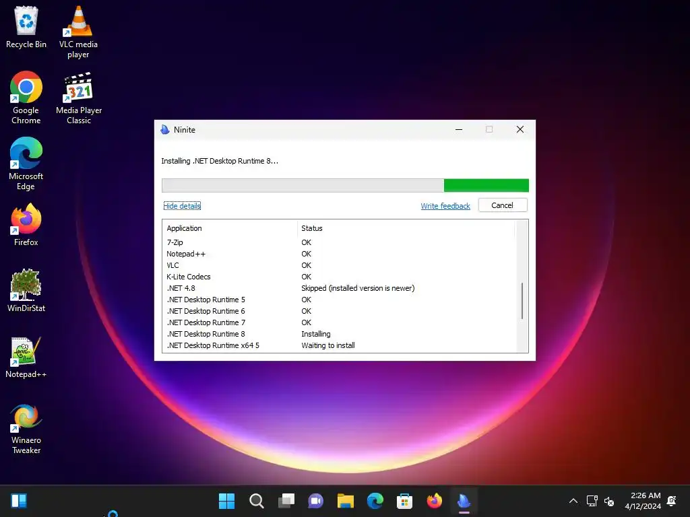Select the K-Lite Codecs row
The image size is (690, 517).
(x=339, y=277)
